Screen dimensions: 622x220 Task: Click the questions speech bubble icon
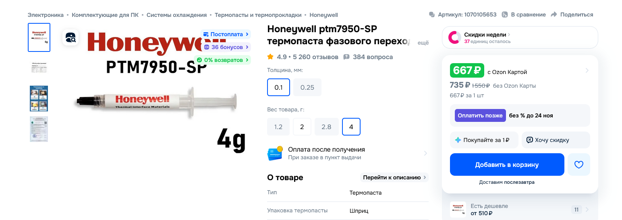coord(346,57)
